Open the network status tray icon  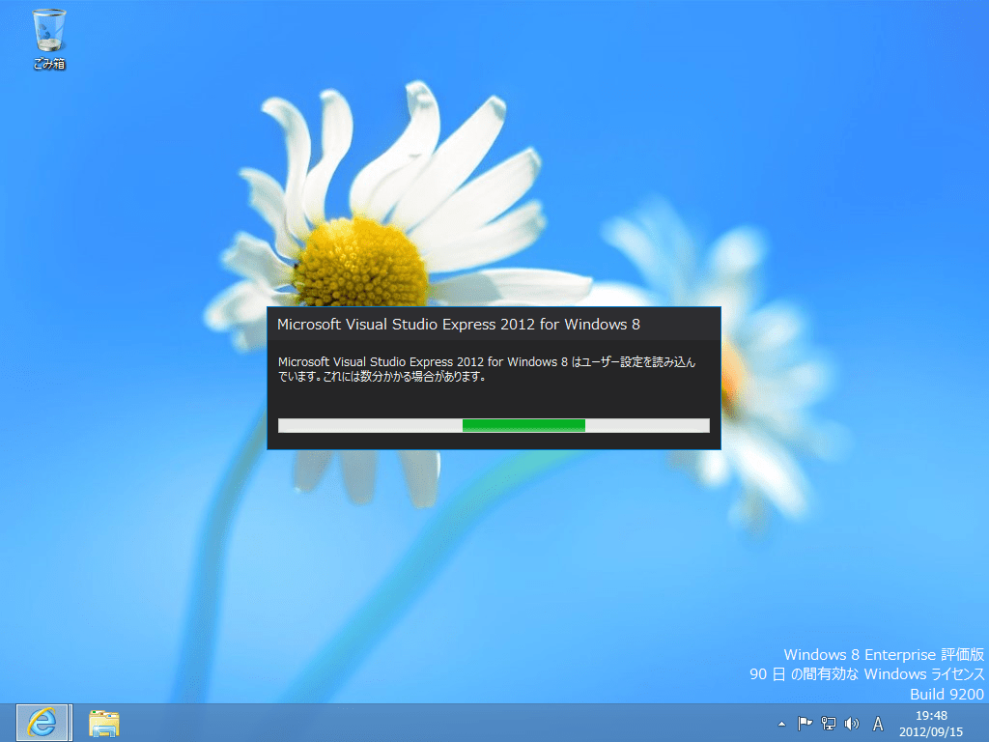tap(828, 724)
